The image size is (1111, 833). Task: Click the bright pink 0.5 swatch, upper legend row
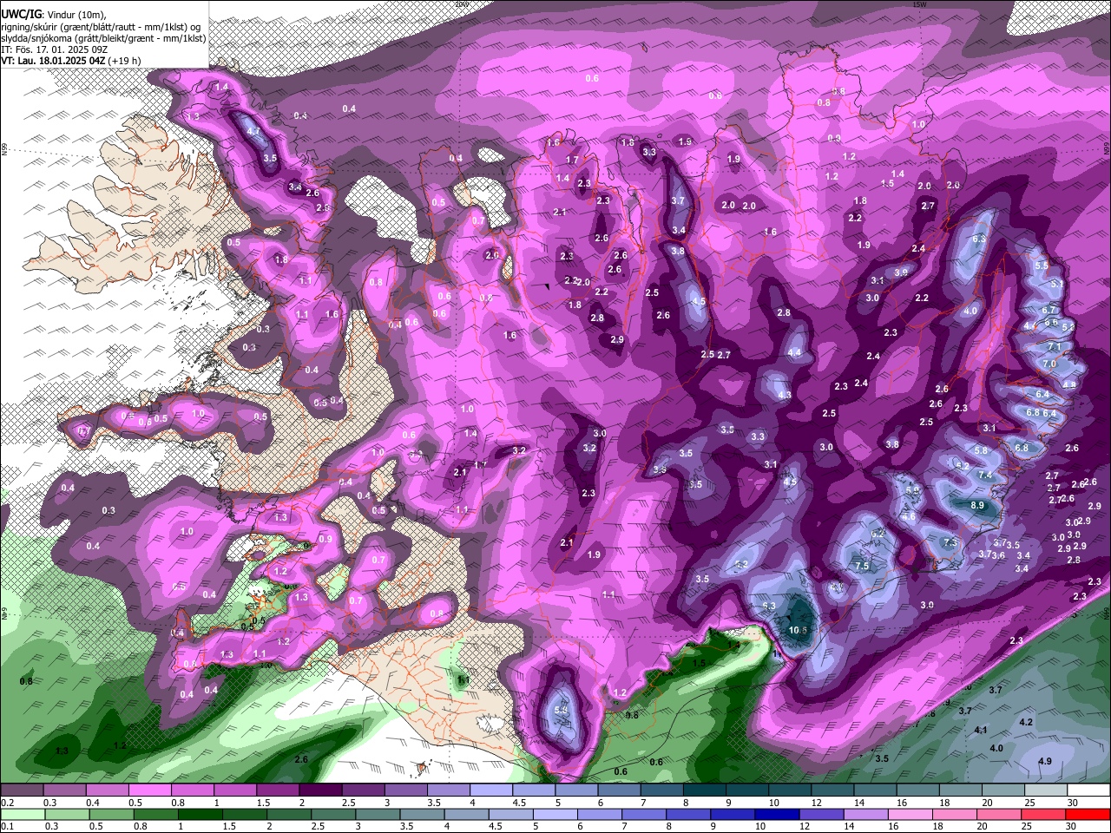[149, 790]
